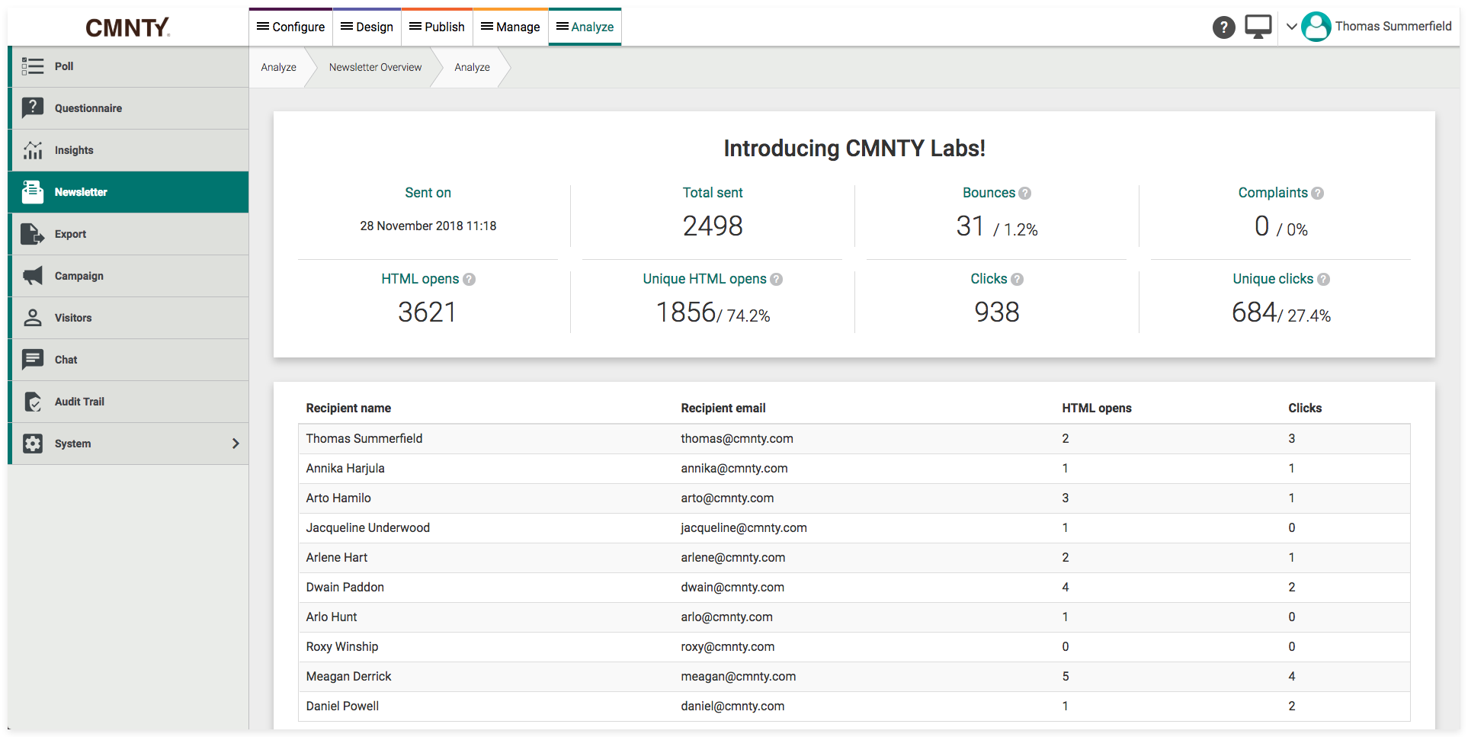
Task: Click the Unique clicks value 684
Action: point(1254,312)
